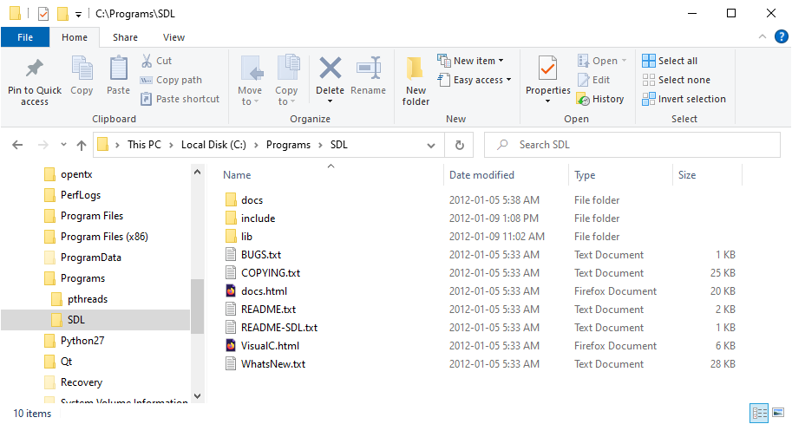792x424 pixels.
Task: Select the opentx folder in tree
Action: 69,174
